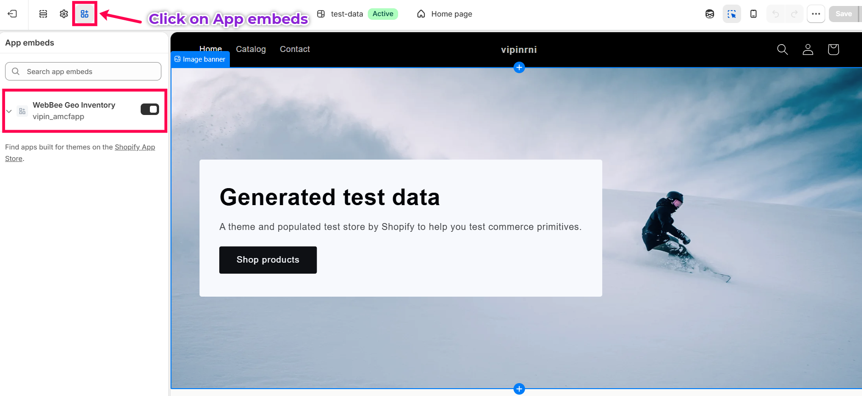Follow the Shopify App Store link
The width and height of the screenshot is (862, 396).
(80, 153)
